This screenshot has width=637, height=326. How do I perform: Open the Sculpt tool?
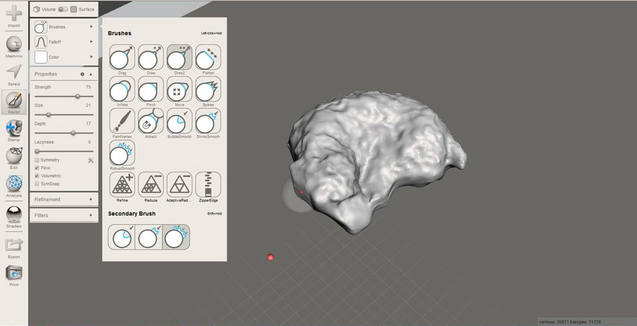(14, 103)
